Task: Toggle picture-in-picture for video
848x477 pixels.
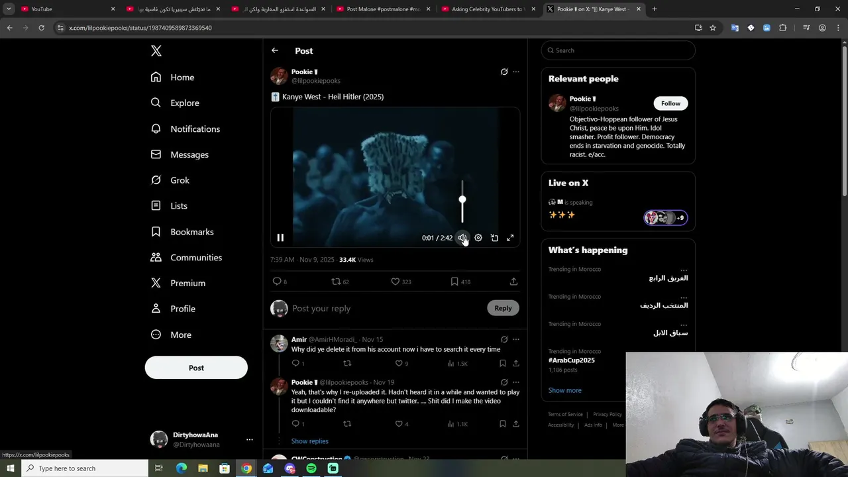Action: (x=494, y=238)
